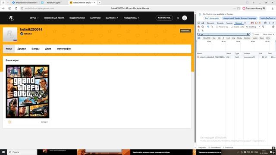Viewport: 276px width, 155px height.
Task: Click the koksik200014 profile picture
Action: [x=10, y=34]
